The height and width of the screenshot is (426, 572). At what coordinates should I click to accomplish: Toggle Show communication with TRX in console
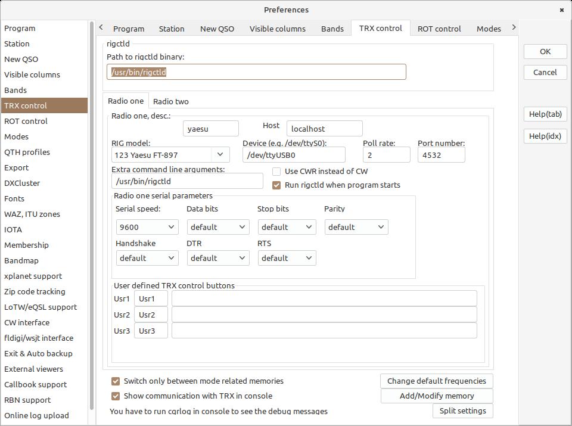tap(116, 396)
